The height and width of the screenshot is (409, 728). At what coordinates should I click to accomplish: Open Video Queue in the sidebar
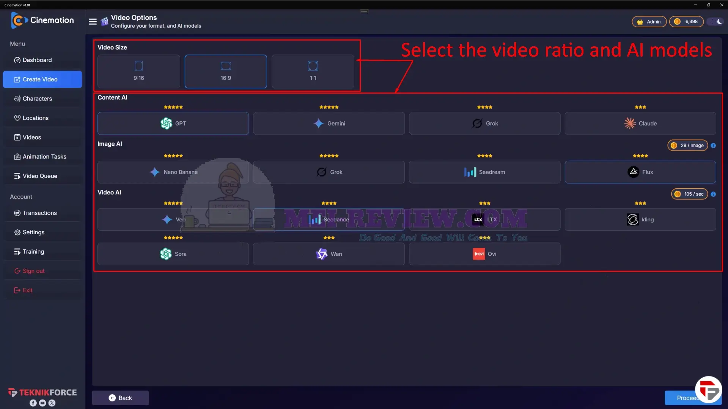42,176
